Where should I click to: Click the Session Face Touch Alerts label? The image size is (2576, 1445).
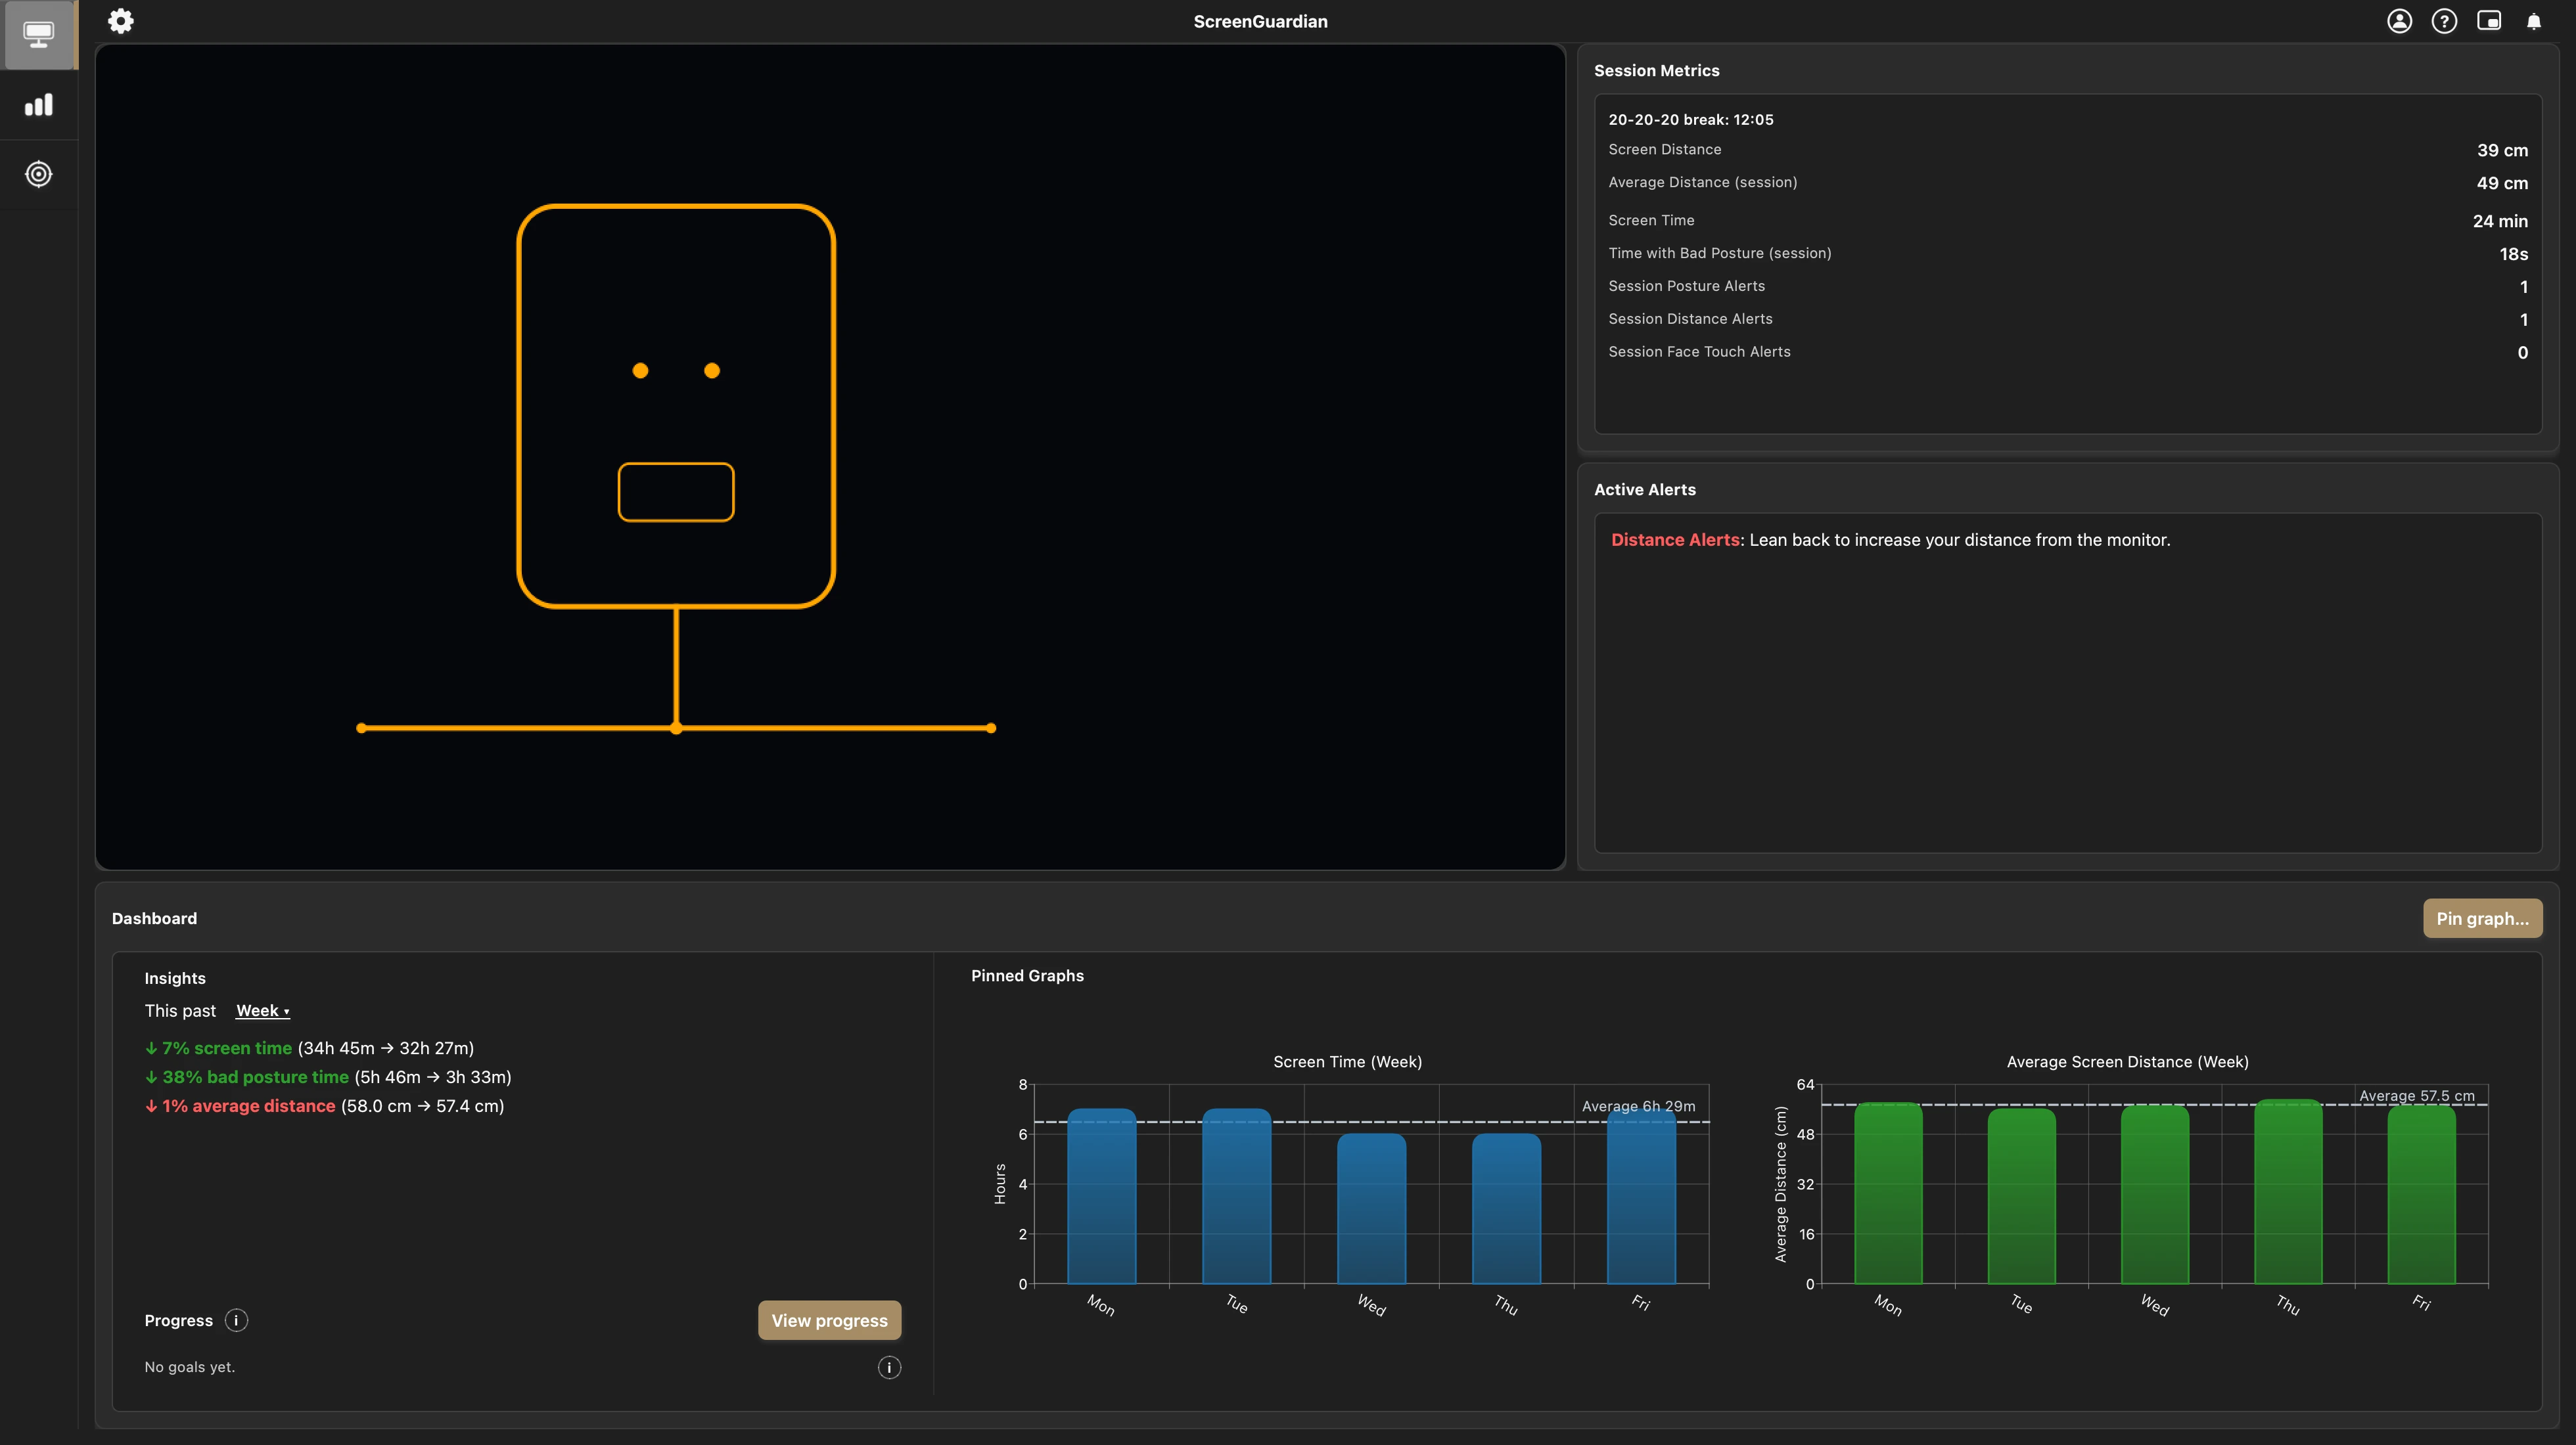(1699, 352)
